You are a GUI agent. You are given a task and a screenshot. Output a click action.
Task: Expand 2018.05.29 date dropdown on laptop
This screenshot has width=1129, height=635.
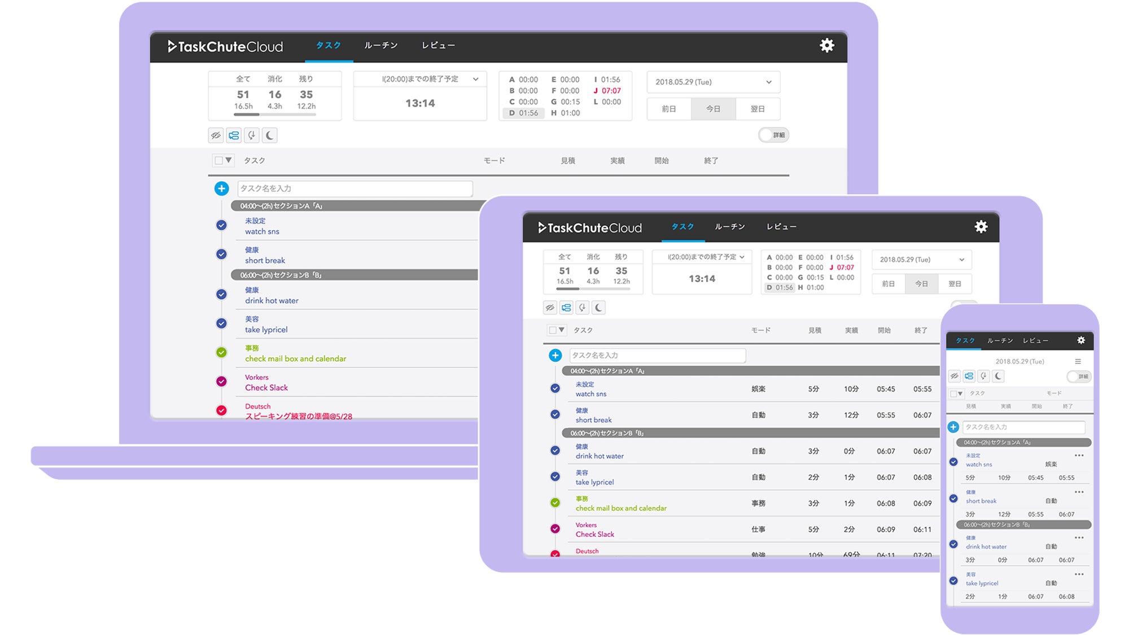coord(713,82)
